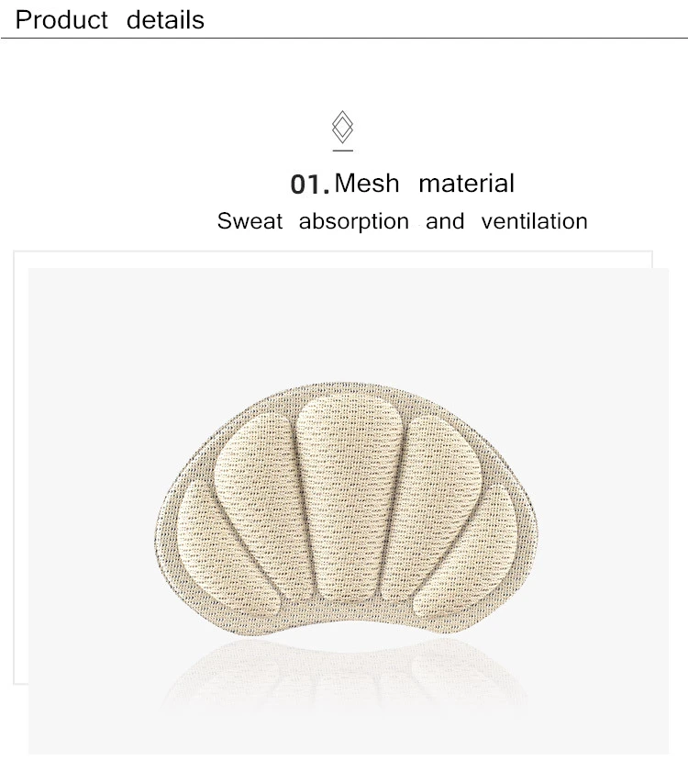Click the short underline beneath diamond icon
Image resolution: width=688 pixels, height=772 pixels.
342,151
